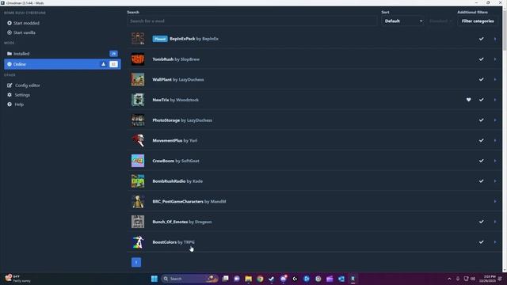Image resolution: width=507 pixels, height=285 pixels.
Task: Click the installed checkmark for BepInExPack
Action: (x=481, y=39)
